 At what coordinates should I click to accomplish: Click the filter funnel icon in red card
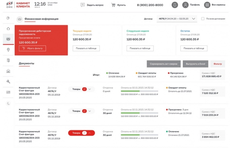[x=24, y=48]
